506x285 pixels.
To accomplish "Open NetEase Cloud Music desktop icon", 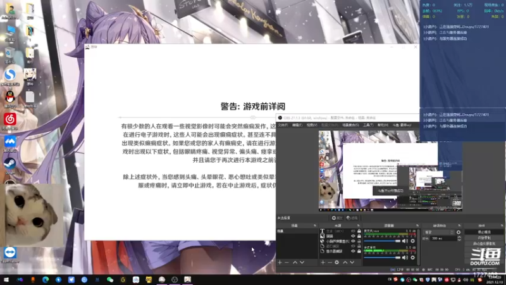I will [x=10, y=121].
